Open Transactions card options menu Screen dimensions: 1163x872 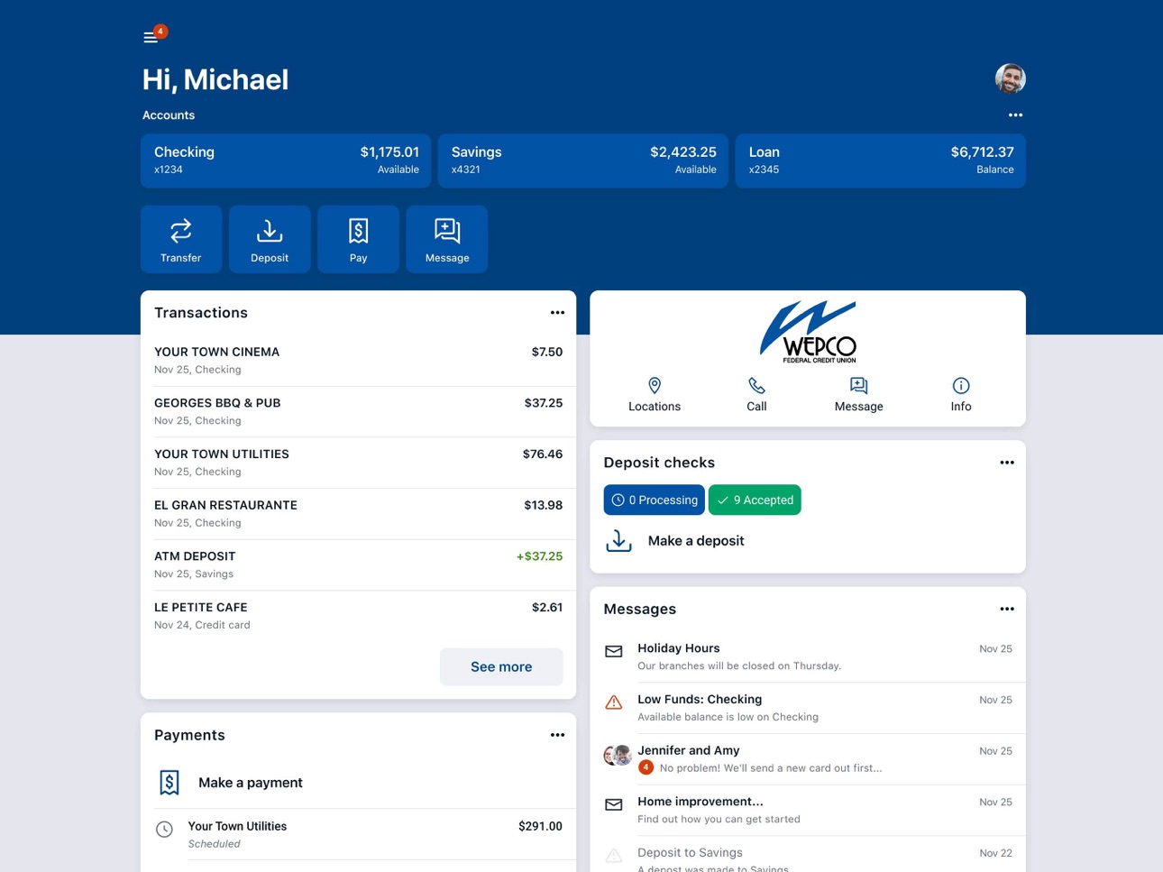point(557,313)
